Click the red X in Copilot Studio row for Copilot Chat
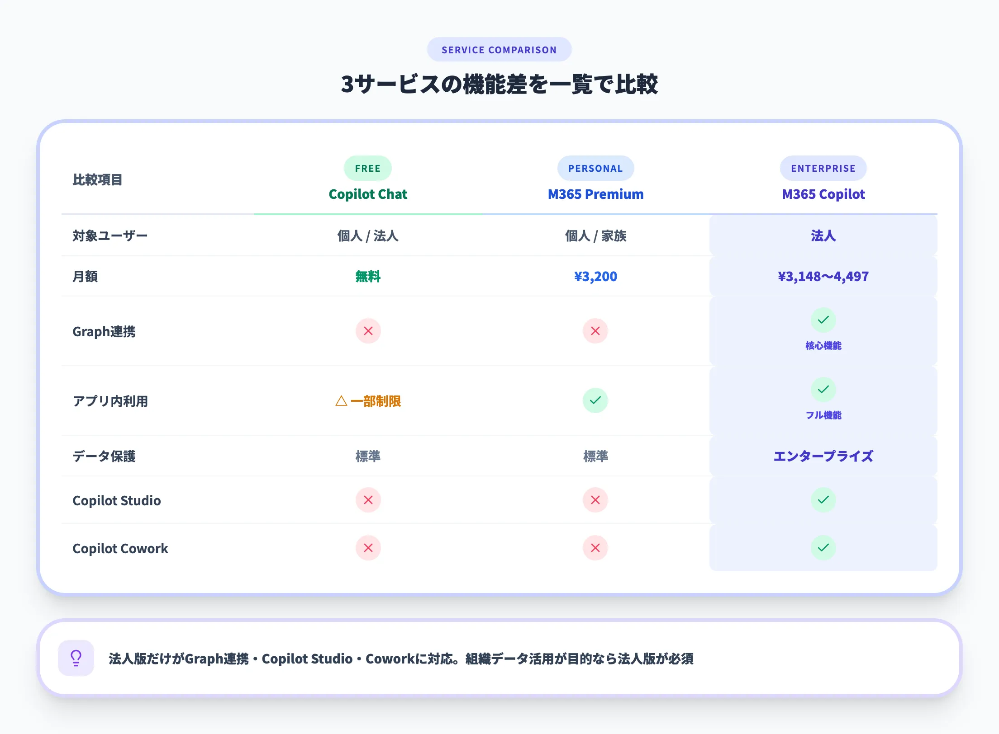 click(x=368, y=500)
